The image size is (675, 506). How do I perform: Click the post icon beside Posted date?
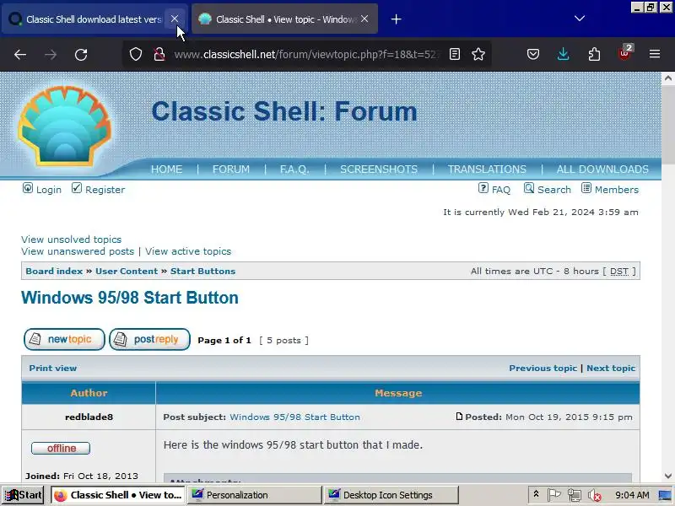tap(459, 417)
